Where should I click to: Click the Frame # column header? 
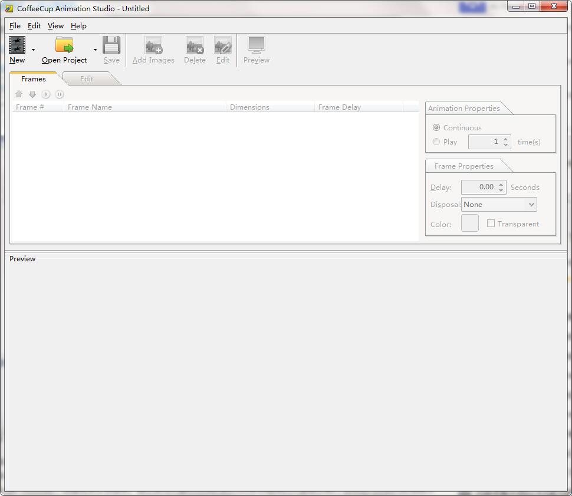(38, 107)
